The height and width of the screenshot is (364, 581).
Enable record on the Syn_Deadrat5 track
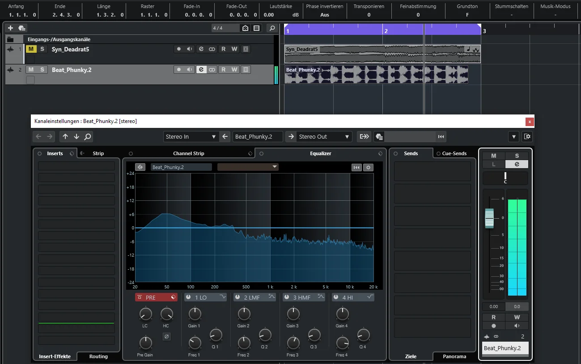point(179,49)
